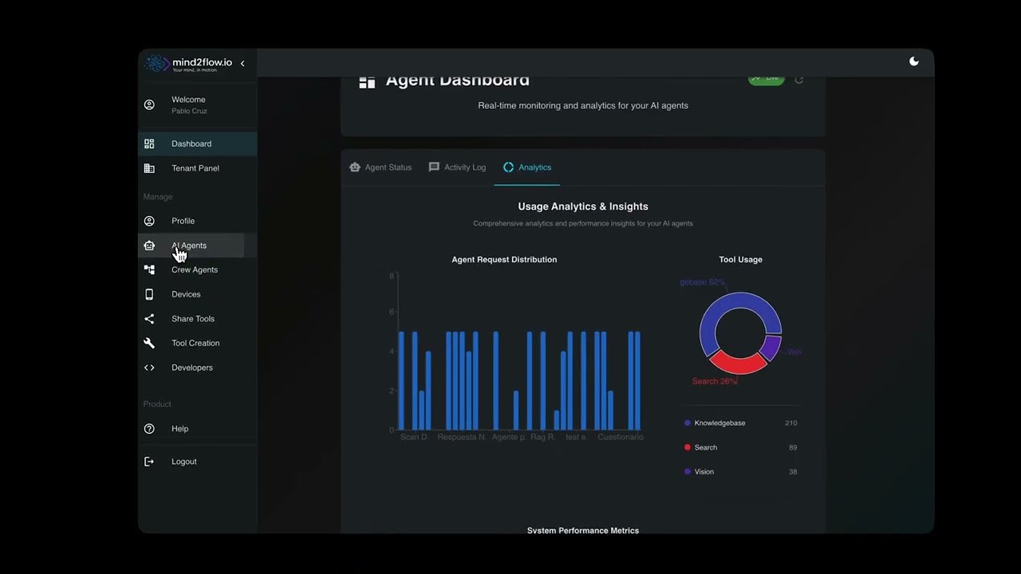Open the Dashboard menu item
Viewport: 1021px width, 574px height.
coord(197,143)
